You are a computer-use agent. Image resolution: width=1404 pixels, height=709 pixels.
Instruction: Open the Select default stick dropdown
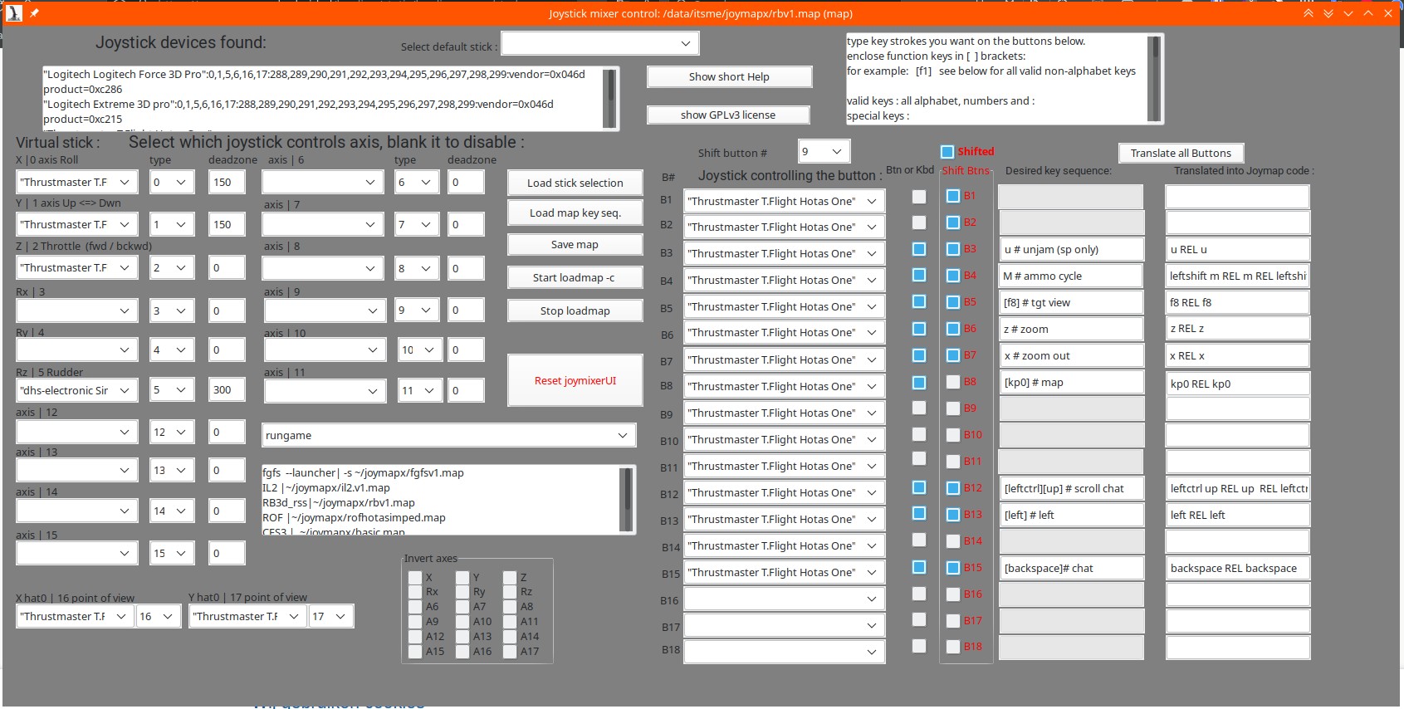tap(599, 43)
